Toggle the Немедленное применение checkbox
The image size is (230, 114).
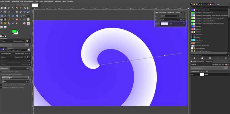1,85
